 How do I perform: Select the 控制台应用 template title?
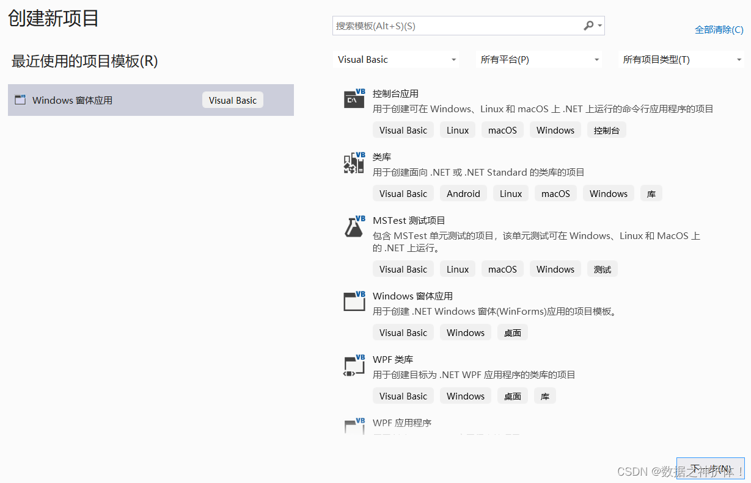(x=395, y=94)
